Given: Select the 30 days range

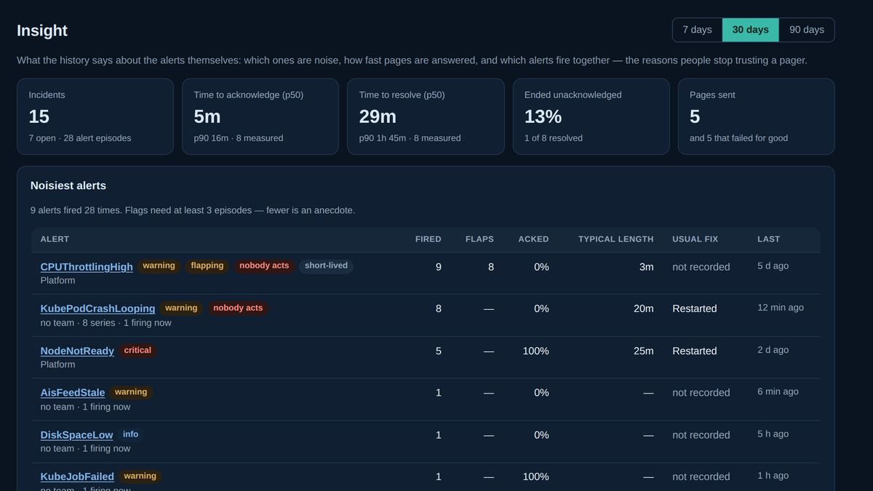Looking at the screenshot, I should (x=750, y=30).
